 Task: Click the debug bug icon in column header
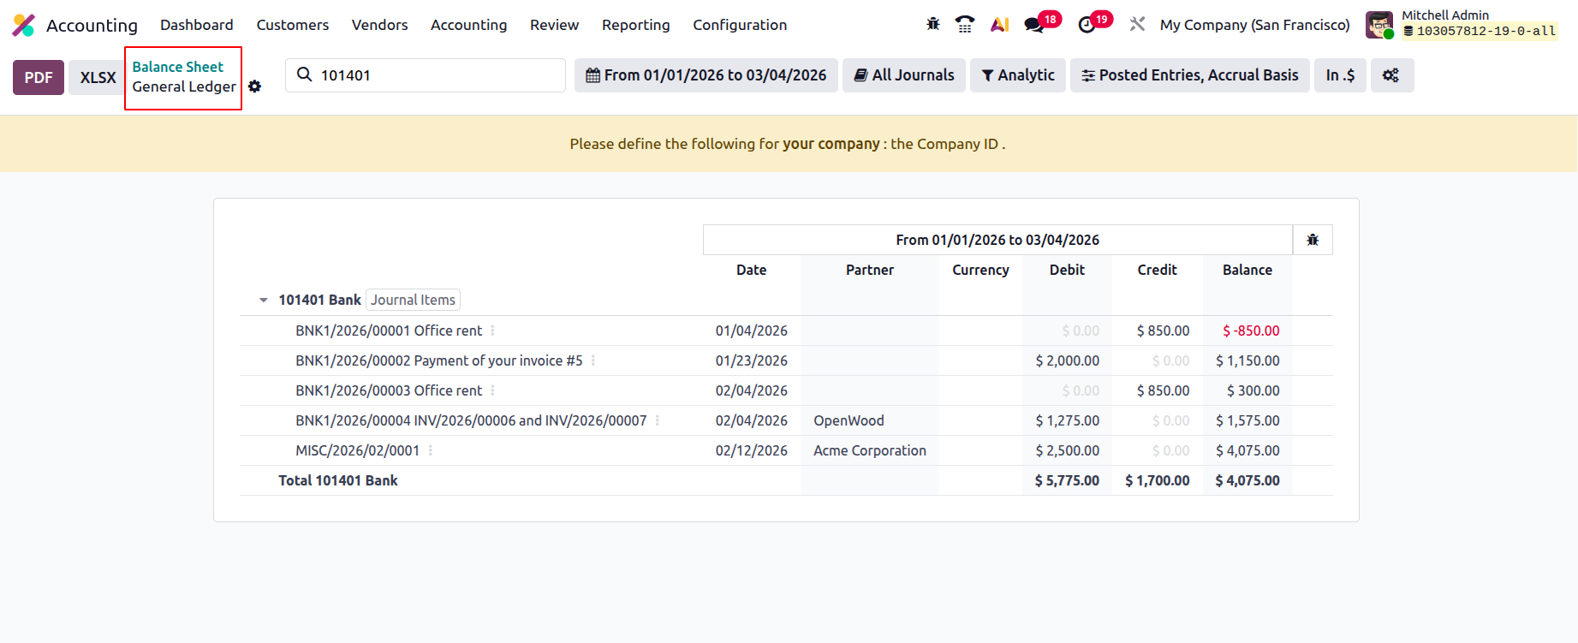click(x=1313, y=240)
